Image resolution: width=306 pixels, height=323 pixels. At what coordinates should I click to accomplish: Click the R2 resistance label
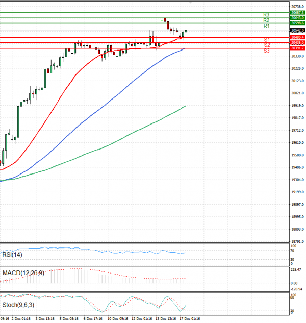point(266,20)
